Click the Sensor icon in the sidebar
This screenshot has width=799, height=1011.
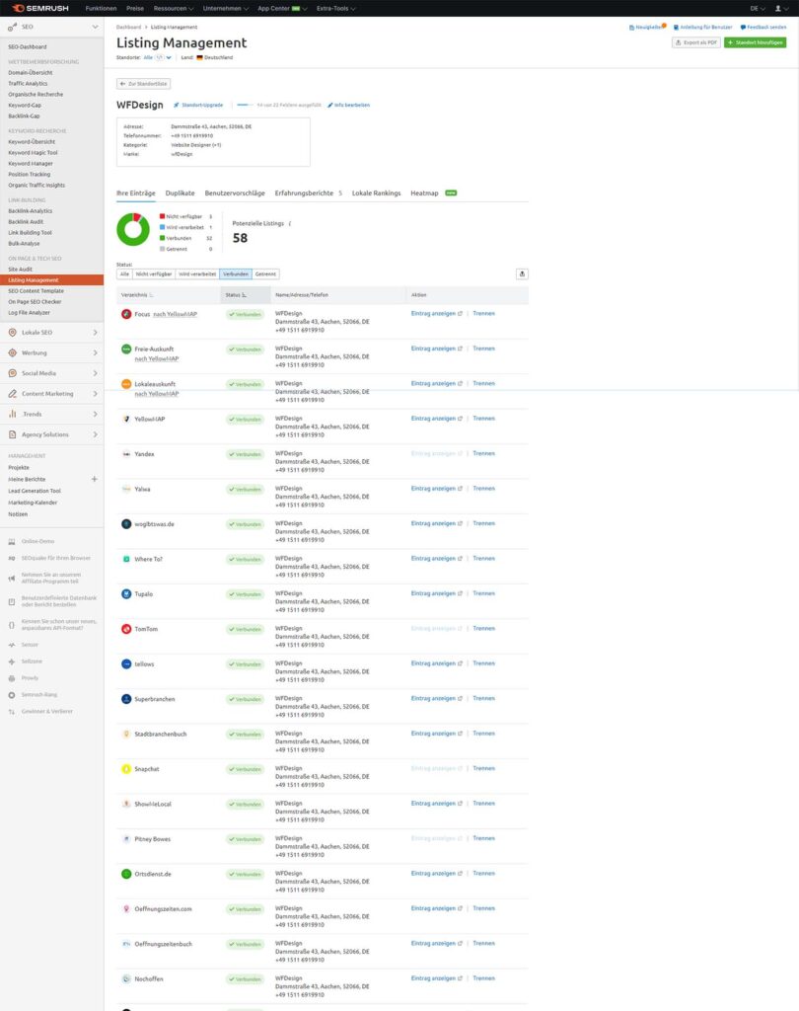(x=12, y=645)
